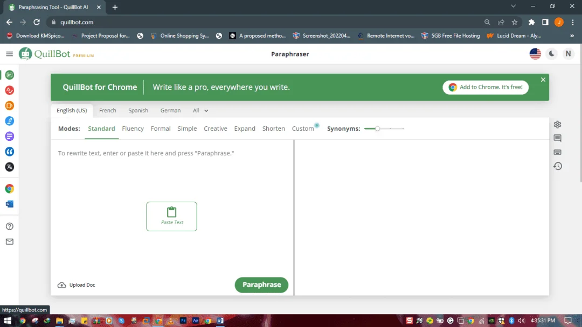Click the Synonyms slider handle
582x327 pixels.
pyautogui.click(x=377, y=129)
